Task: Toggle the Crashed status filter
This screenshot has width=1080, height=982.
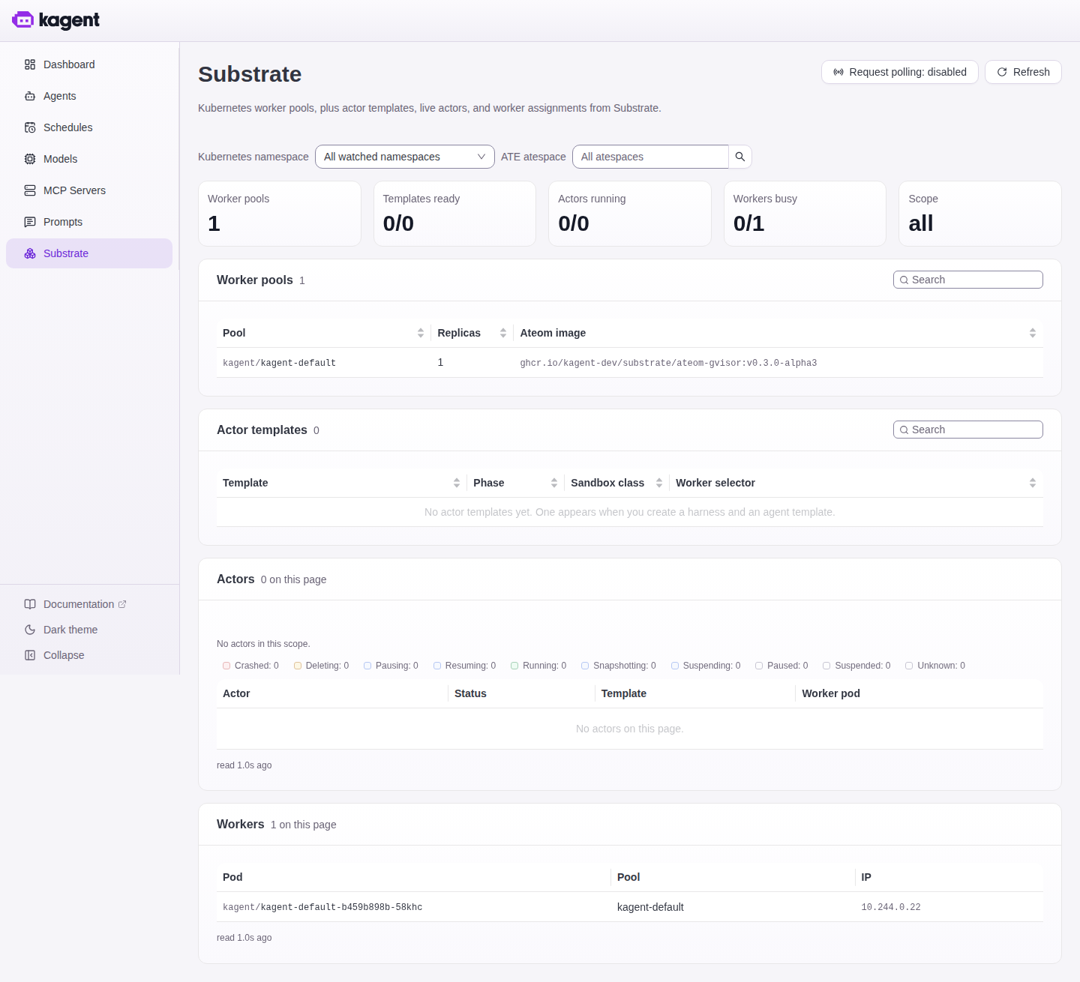Action: 250,666
